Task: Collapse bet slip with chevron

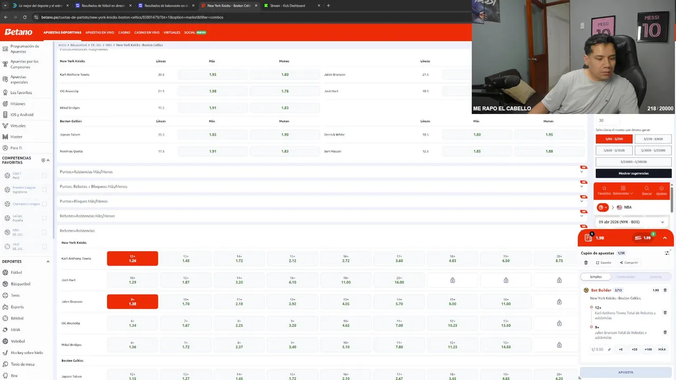Action: (x=665, y=238)
